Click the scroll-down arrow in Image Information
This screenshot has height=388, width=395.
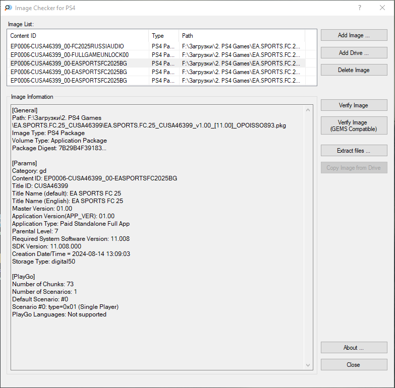(x=308, y=365)
